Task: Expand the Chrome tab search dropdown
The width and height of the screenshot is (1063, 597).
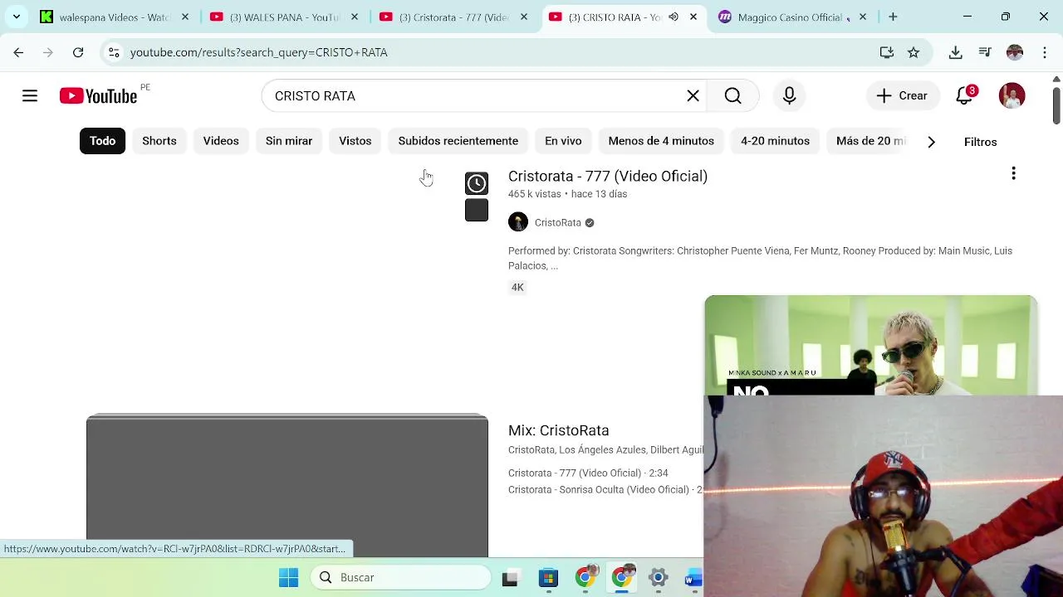Action: [x=17, y=17]
